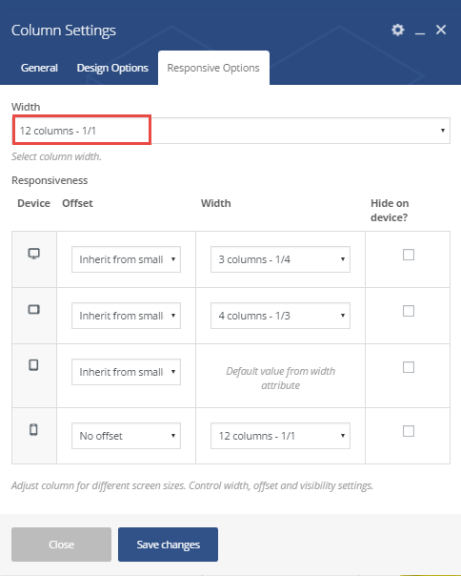Tick hide on portrait tablet checkbox

[409, 367]
